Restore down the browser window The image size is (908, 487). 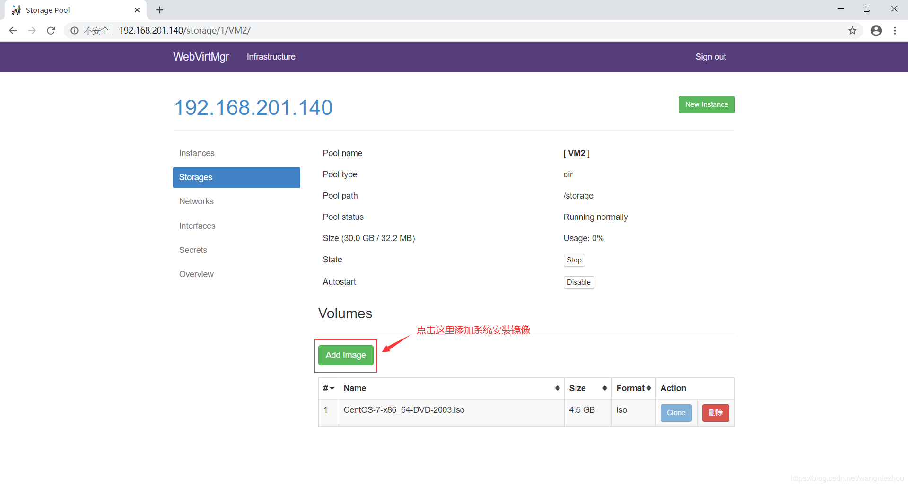(x=867, y=9)
